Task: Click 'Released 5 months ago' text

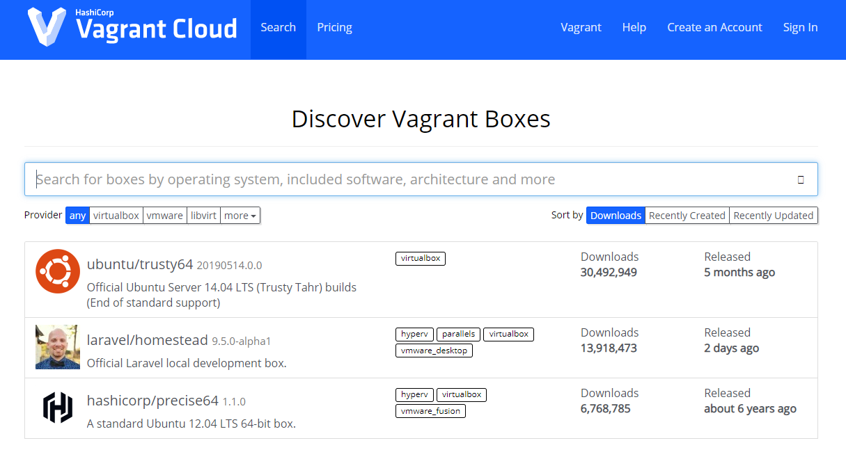Action: 739,265
